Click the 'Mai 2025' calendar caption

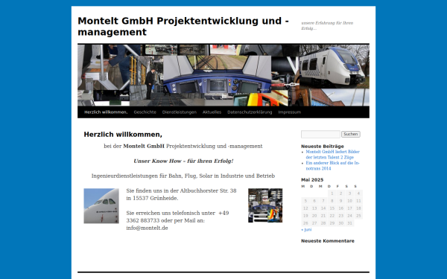point(312,180)
